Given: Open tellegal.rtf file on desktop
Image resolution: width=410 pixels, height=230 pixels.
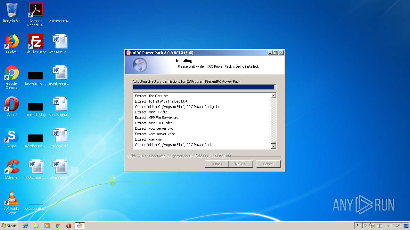Looking at the screenshot, I should click(60, 138).
